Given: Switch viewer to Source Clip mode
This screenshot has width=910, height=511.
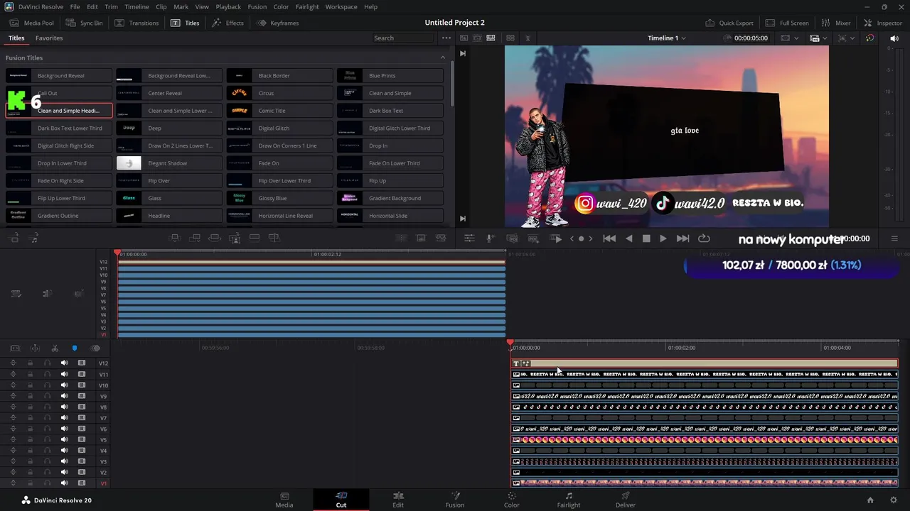Looking at the screenshot, I should [x=464, y=38].
